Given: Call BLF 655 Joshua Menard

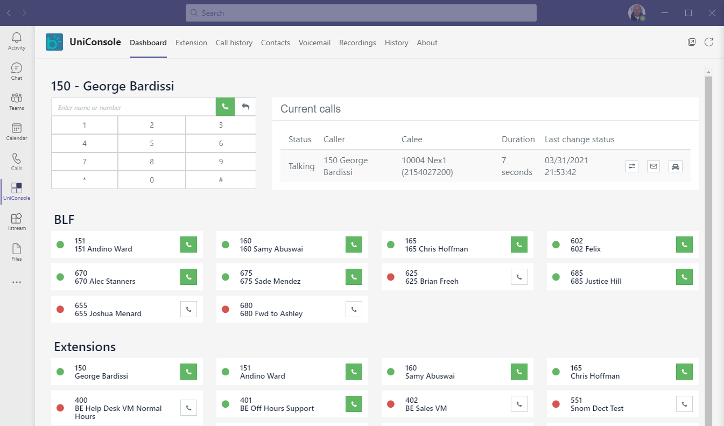Looking at the screenshot, I should [x=188, y=309].
